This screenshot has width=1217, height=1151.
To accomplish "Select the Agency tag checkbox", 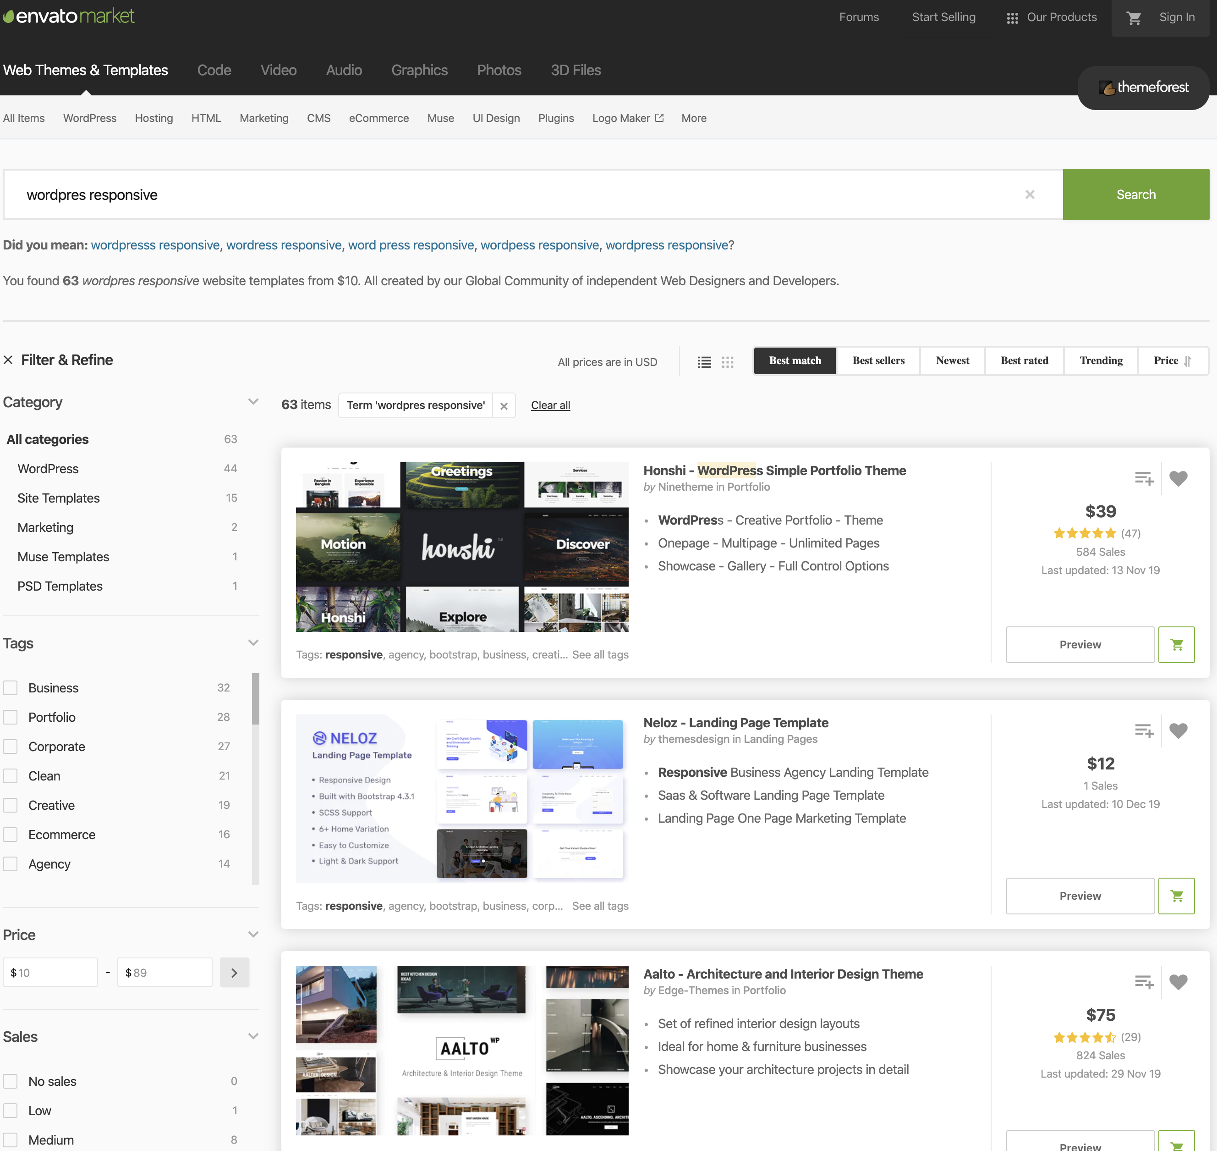I will click(x=11, y=864).
